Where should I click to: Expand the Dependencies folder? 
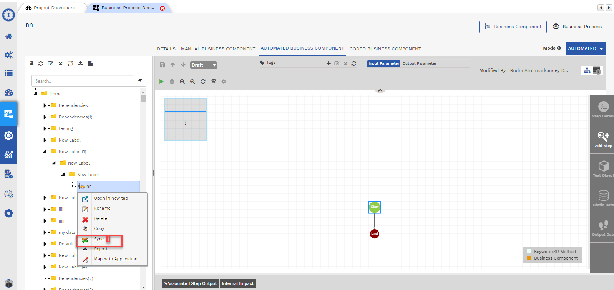[x=45, y=105]
